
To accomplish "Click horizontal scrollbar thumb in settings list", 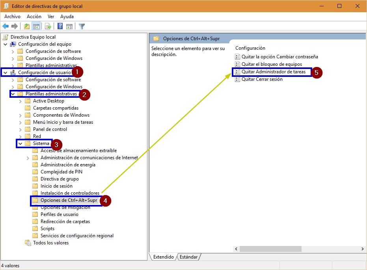I will (270, 249).
